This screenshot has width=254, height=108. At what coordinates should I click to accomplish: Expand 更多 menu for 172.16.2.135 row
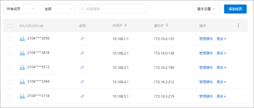(x=221, y=39)
